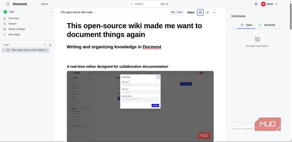This screenshot has height=142, width=292.
Task: Click the Share button
Action: (x=191, y=12)
